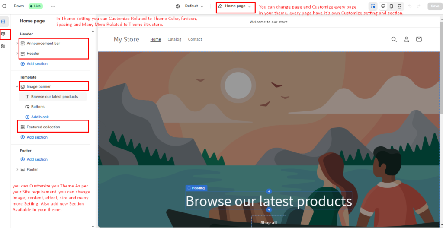Select the Featured collection section
443x228 pixels.
[x=43, y=127]
